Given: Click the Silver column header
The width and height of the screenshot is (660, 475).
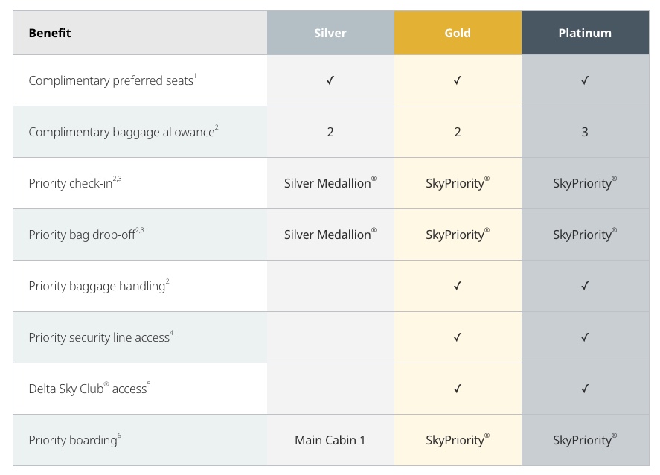Looking at the screenshot, I should (x=330, y=33).
